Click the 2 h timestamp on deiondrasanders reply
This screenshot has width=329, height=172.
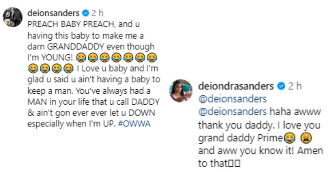click(x=295, y=86)
